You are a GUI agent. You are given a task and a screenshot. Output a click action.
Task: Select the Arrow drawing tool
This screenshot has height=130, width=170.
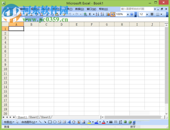point(45,122)
